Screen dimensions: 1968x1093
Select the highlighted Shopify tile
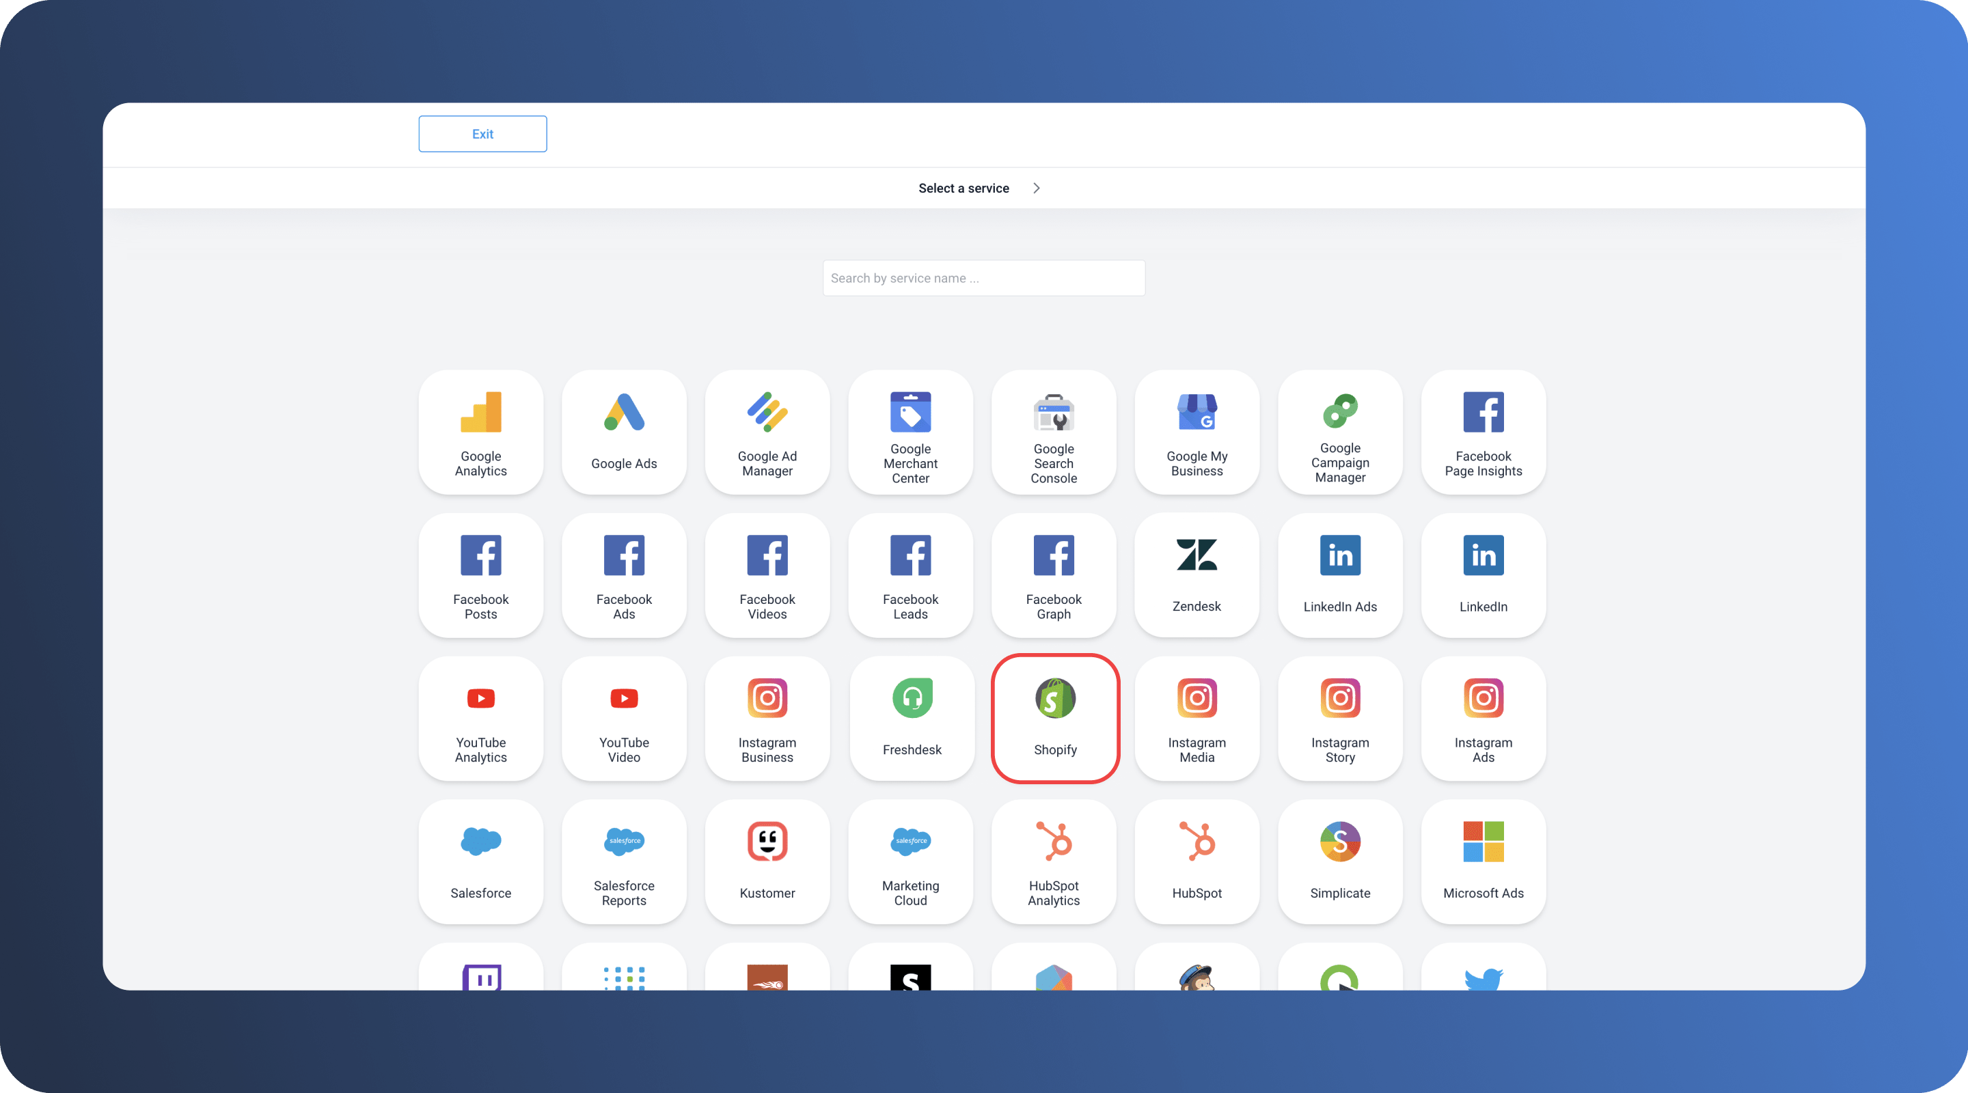1055,719
